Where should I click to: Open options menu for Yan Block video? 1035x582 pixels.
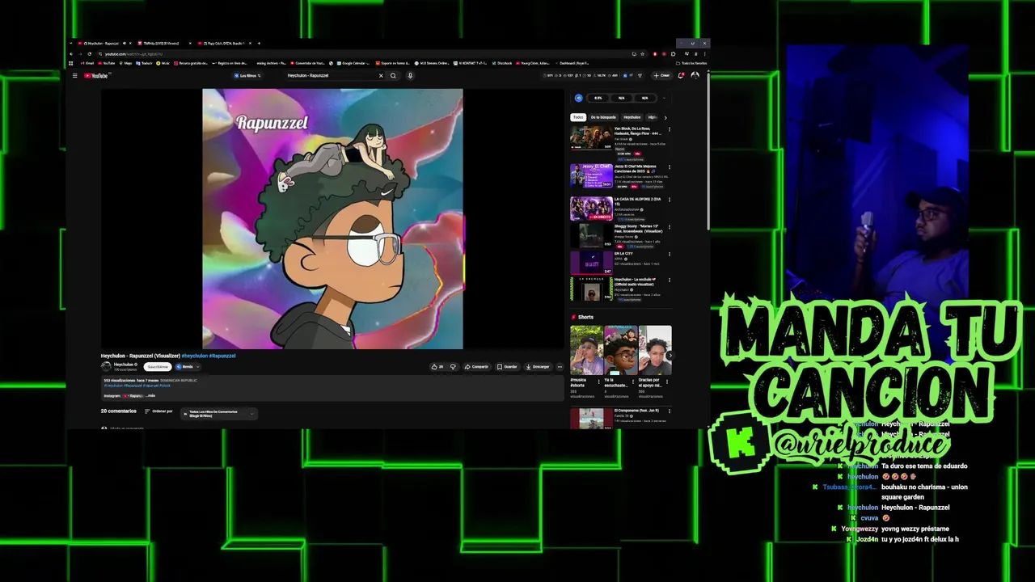point(669,129)
